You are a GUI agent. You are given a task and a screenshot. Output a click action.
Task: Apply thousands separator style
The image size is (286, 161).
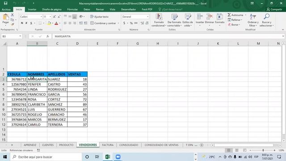136,23
